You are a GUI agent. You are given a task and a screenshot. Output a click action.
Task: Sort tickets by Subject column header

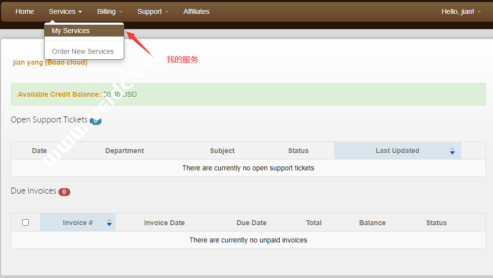pyautogui.click(x=222, y=151)
